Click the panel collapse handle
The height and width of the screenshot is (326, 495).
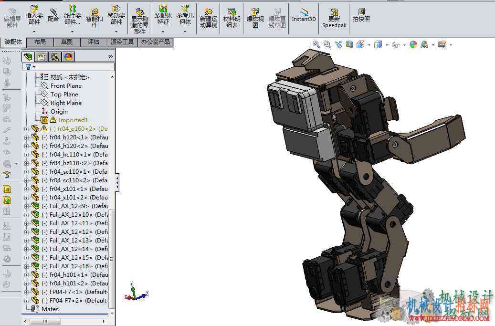coord(117,182)
